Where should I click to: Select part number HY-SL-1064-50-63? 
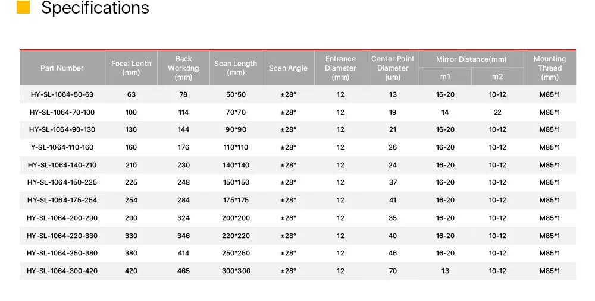(62, 94)
